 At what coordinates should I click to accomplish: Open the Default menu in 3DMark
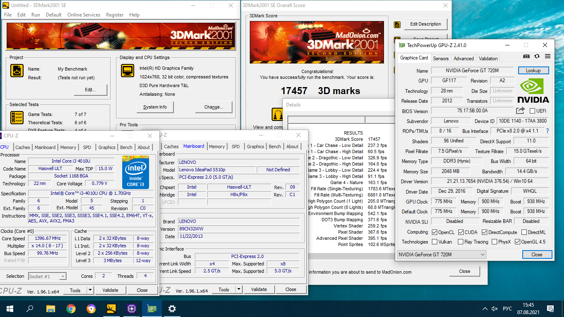coord(54,15)
